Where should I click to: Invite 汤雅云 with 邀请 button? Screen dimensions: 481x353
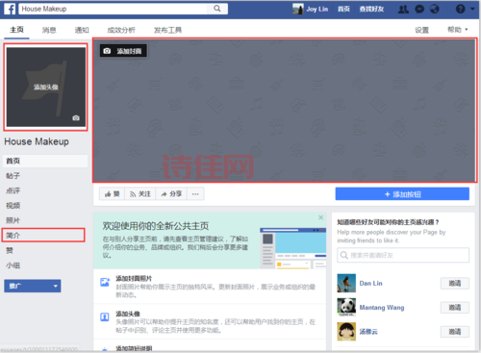tap(455, 332)
